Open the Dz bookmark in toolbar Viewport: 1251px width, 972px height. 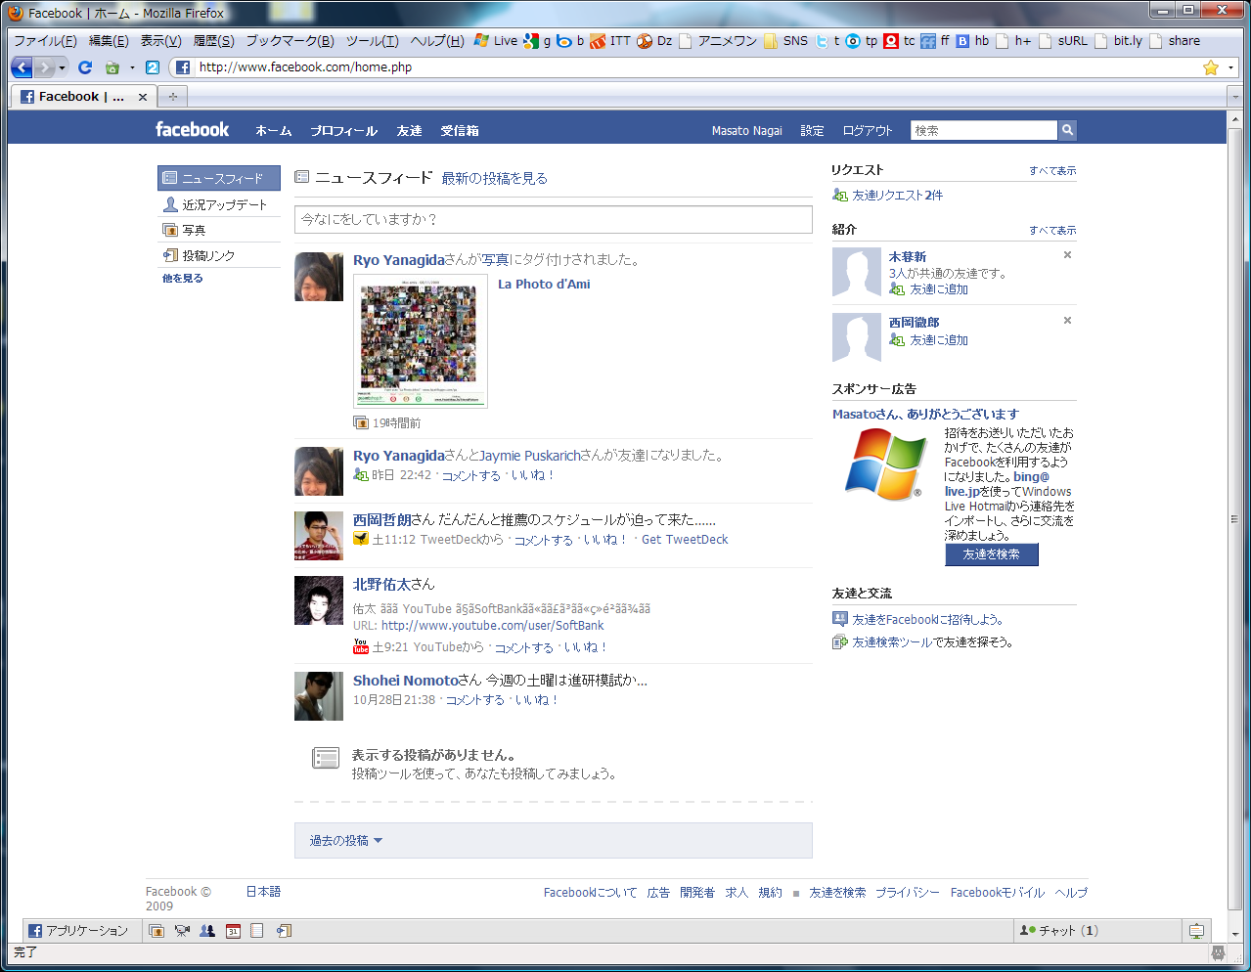pos(655,41)
